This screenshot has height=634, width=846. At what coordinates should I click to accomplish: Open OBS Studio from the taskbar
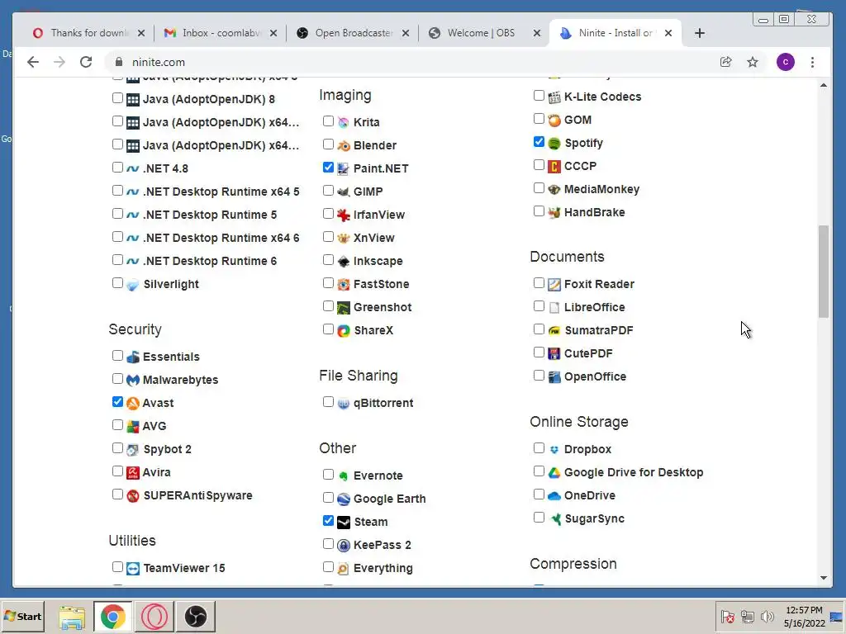pyautogui.click(x=195, y=616)
